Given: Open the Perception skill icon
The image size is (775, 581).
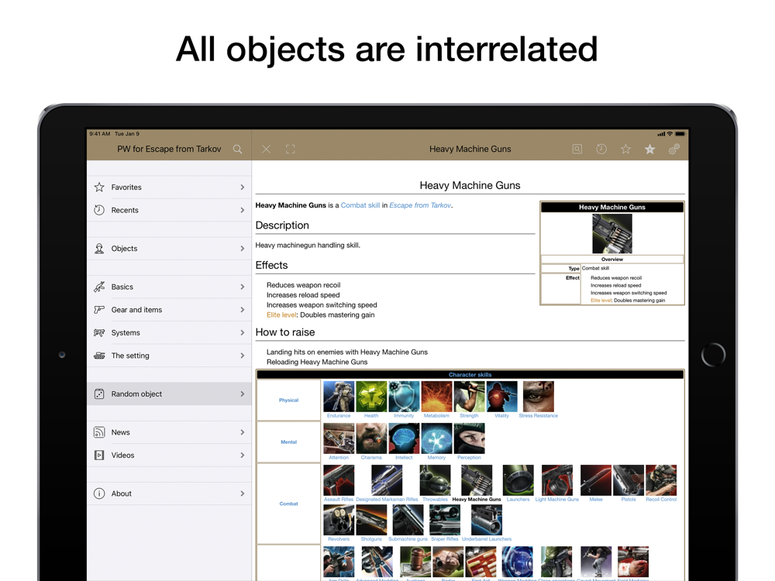Looking at the screenshot, I should 469,438.
